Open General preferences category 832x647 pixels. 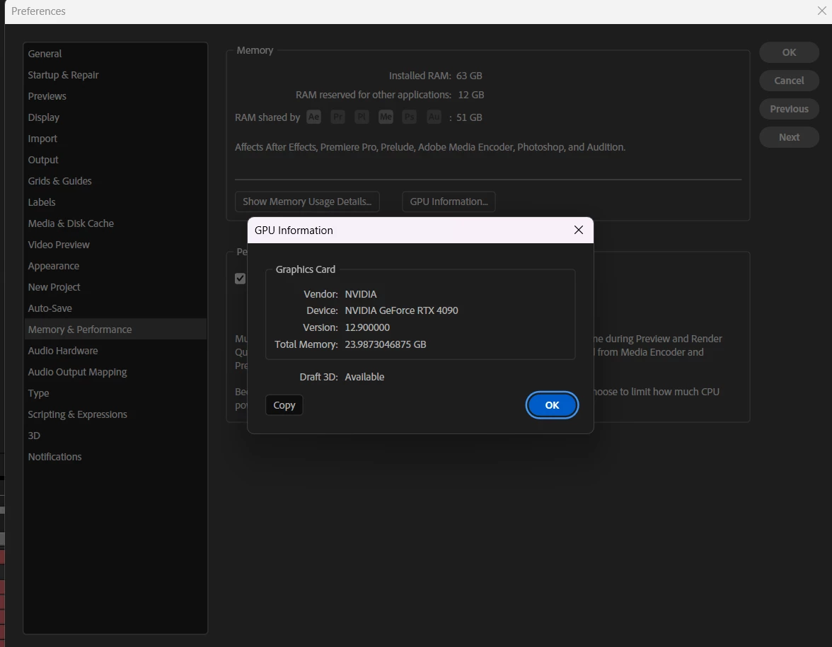tap(115, 54)
